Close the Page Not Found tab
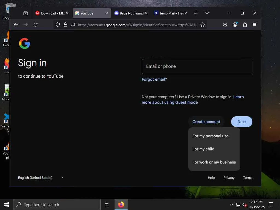The image size is (280, 210). (x=146, y=13)
